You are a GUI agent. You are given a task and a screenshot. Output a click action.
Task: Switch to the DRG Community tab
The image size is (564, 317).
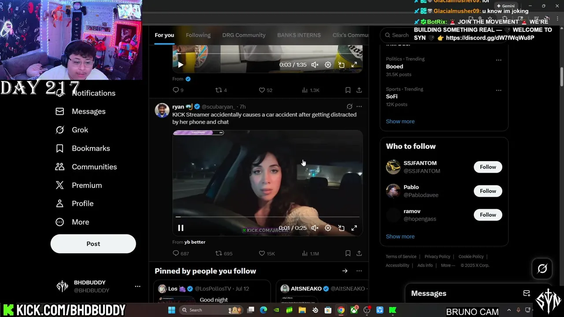[244, 35]
